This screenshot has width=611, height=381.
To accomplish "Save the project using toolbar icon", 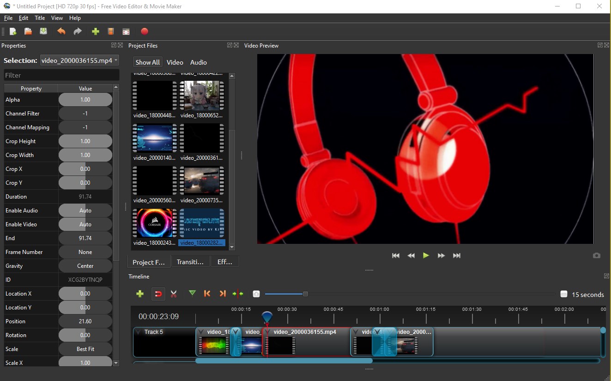I will click(x=43, y=31).
